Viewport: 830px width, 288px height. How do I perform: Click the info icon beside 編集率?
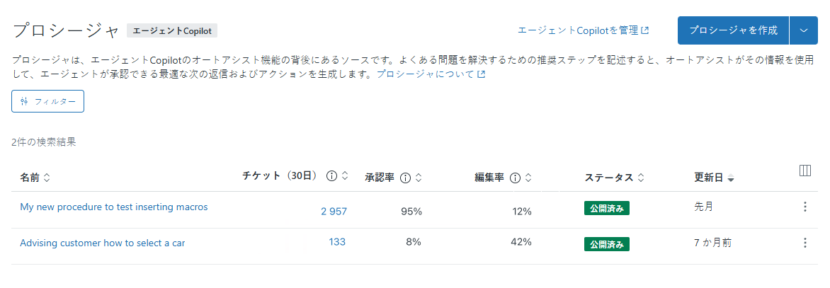point(516,178)
